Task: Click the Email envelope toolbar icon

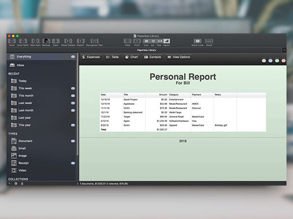Action: [209, 41]
